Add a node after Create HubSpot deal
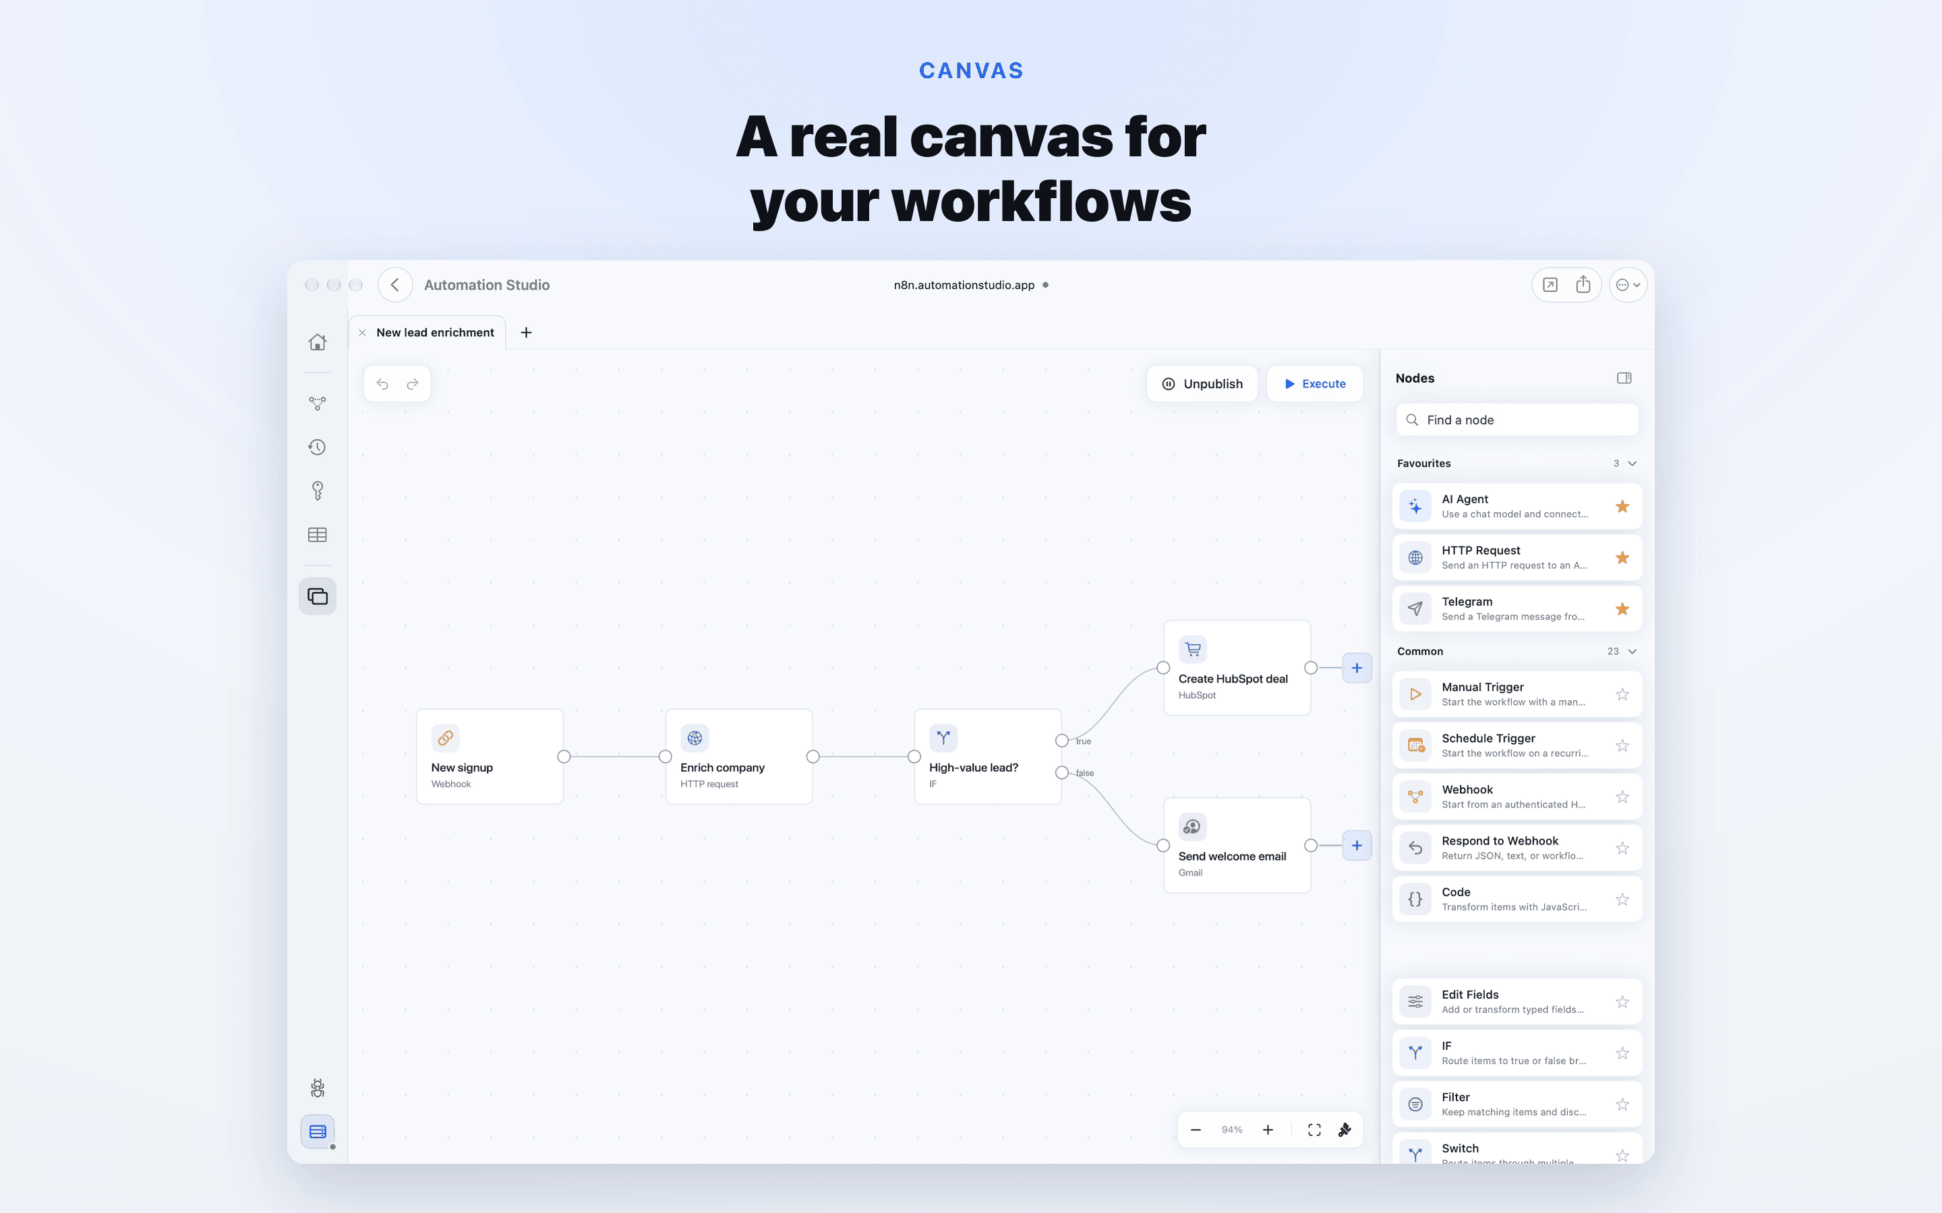The image size is (1942, 1213). 1356,667
